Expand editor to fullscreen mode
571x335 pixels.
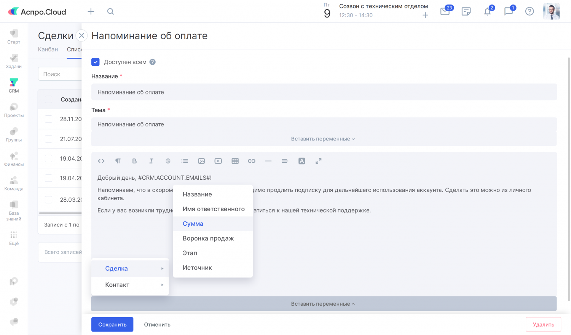coord(319,161)
